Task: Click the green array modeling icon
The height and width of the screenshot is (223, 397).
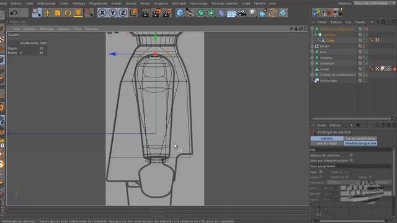Action: click(211, 12)
